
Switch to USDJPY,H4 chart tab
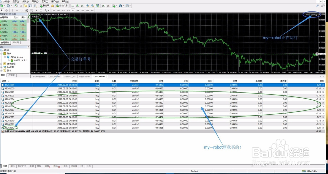coord(85,76)
